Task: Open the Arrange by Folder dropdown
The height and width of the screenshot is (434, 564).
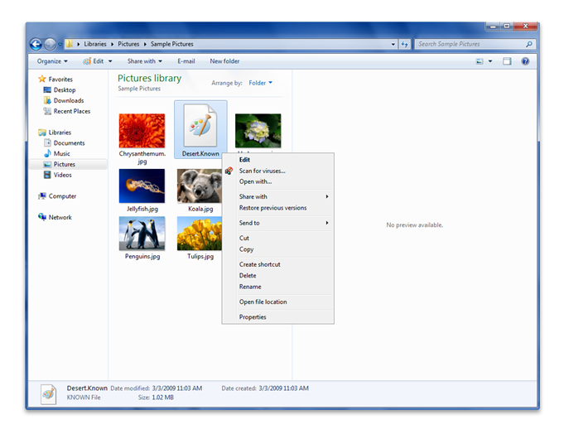Action: (x=260, y=83)
